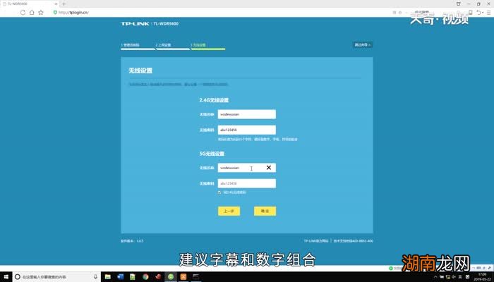Launch Chrome from the taskbar
The height and width of the screenshot is (282, 494).
pyautogui.click(x=145, y=277)
